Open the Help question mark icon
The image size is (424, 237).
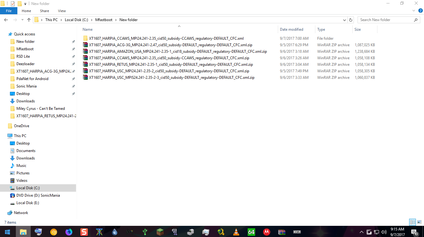420,11
